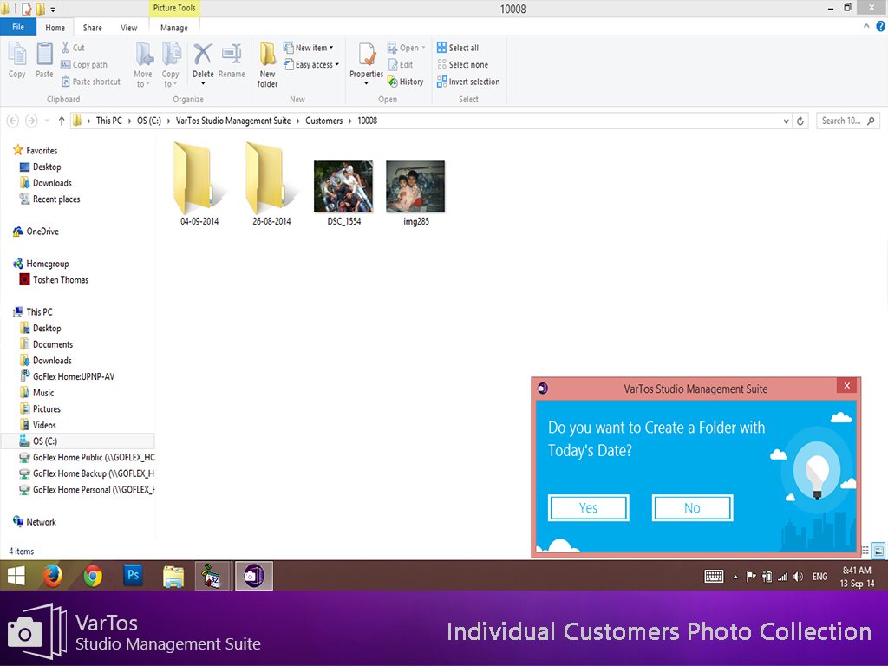Click the Search 10008 box

848,121
